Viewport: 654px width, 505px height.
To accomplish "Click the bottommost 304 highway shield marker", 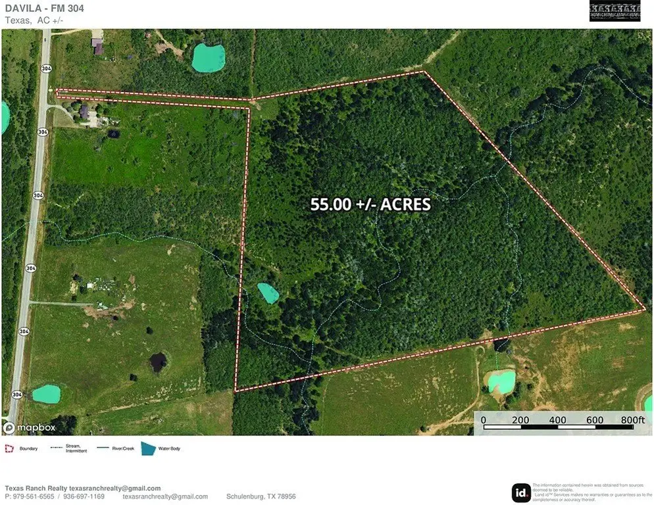I will click(15, 395).
